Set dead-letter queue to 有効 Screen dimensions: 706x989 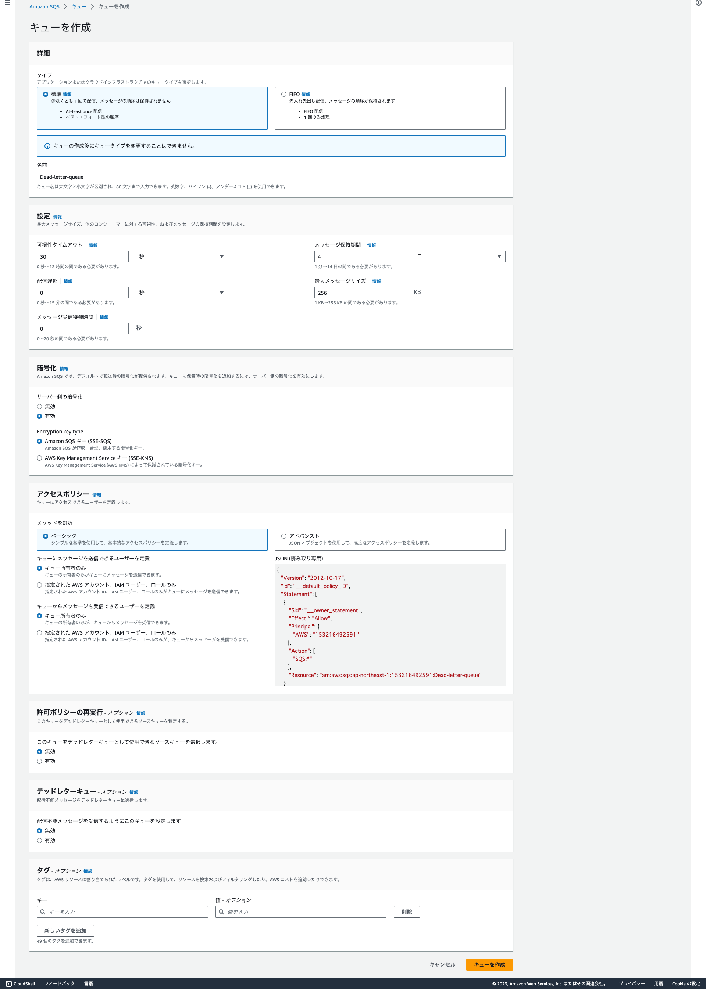pyautogui.click(x=40, y=840)
